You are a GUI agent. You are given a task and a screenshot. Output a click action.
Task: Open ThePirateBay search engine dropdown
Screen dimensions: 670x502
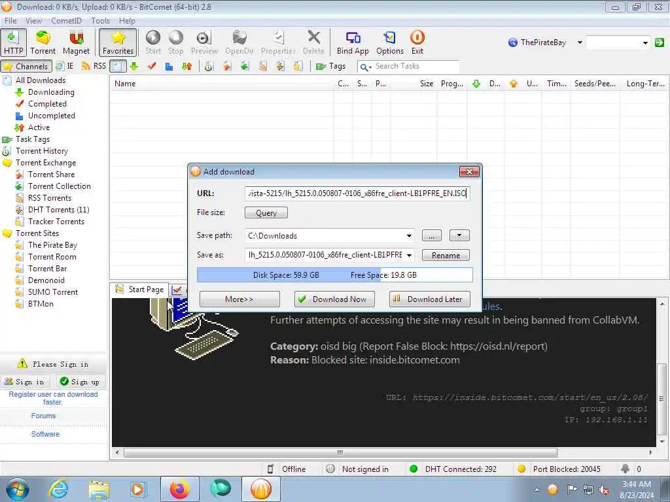coord(580,42)
